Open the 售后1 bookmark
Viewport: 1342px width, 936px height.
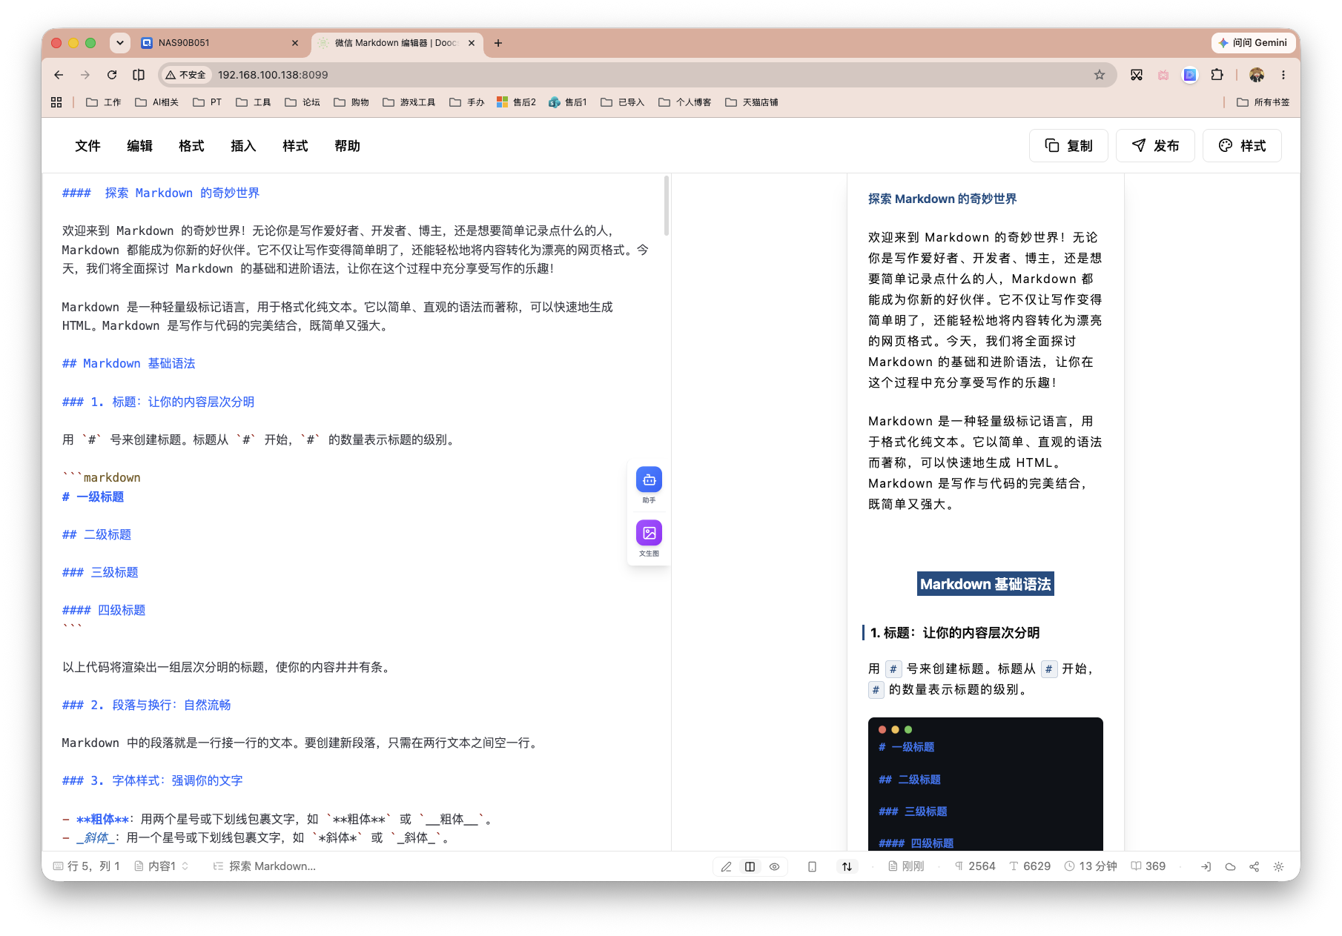coord(568,102)
